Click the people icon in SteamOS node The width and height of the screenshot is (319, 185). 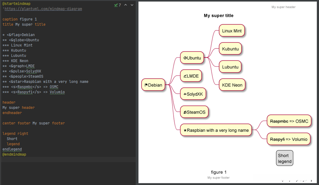click(185, 112)
